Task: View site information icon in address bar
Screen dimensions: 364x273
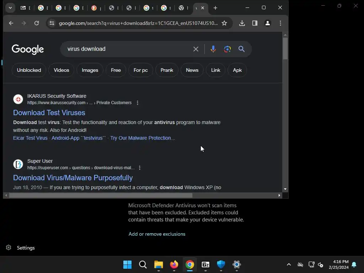Action: pos(52,23)
